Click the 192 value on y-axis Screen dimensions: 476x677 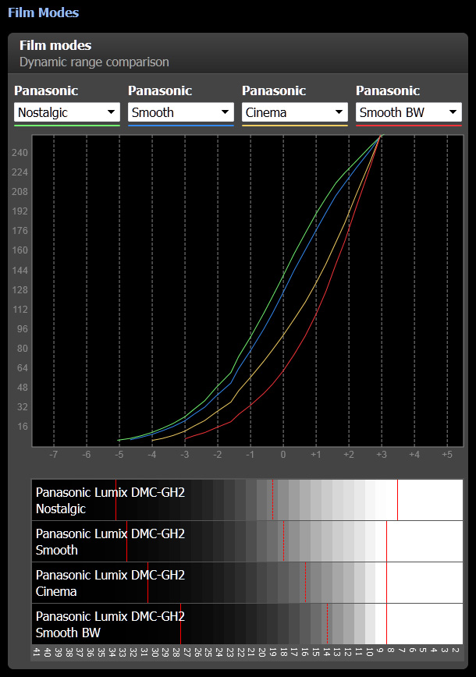pos(20,211)
